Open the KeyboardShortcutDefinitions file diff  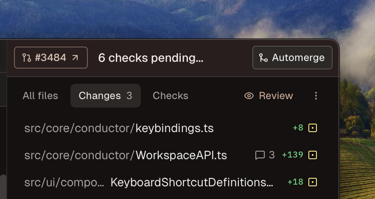(191, 182)
